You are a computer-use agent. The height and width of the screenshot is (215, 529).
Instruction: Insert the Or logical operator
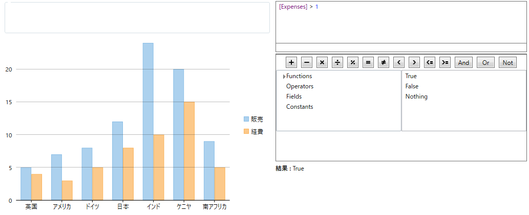click(485, 63)
